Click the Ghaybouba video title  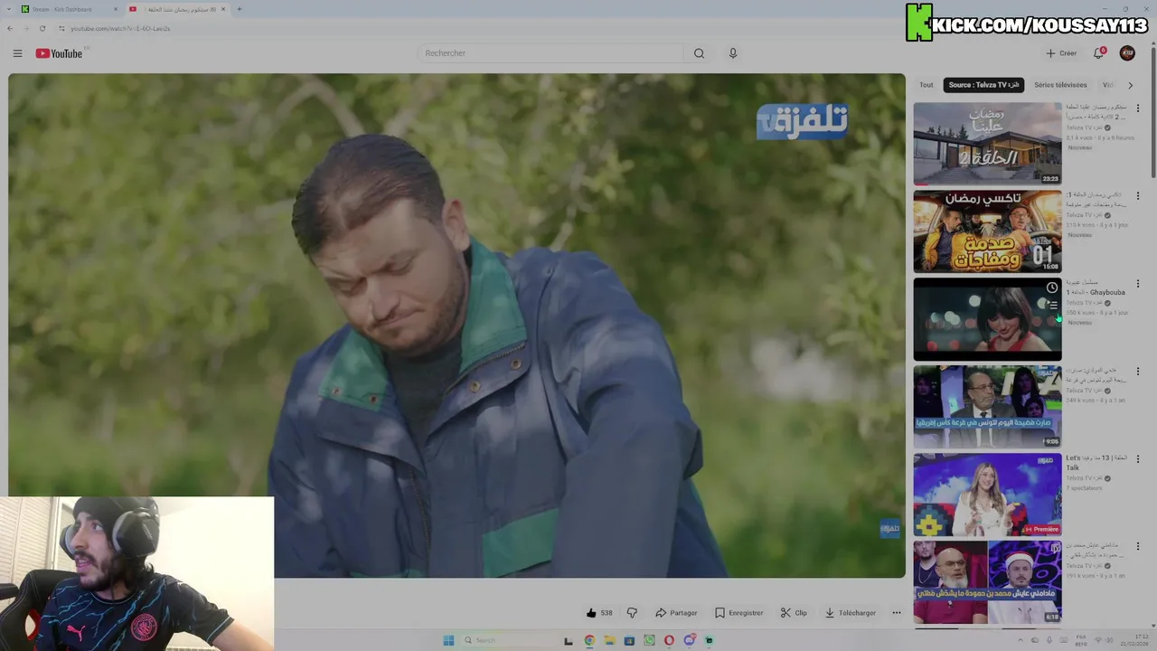1096,288
